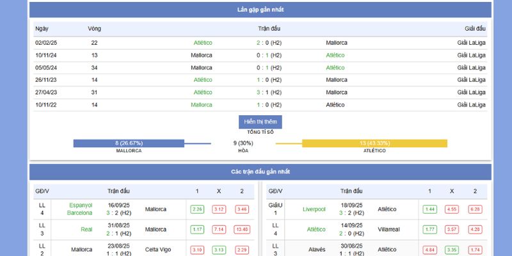This screenshot has height=256, width=512.
Task: Click 'Giải LaLiga' in the 10/11/22 row
Action: (x=471, y=104)
